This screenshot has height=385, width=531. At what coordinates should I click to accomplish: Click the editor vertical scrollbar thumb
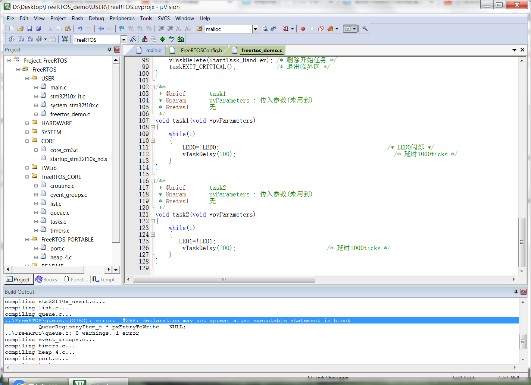(x=522, y=242)
